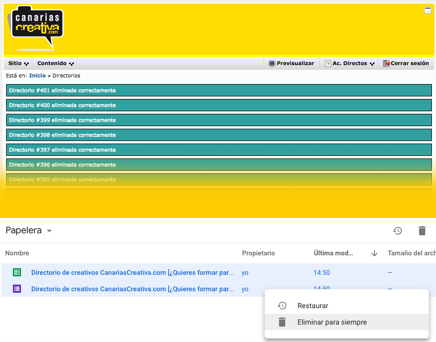Click the restore history icon beside Papelera

[x=398, y=231]
